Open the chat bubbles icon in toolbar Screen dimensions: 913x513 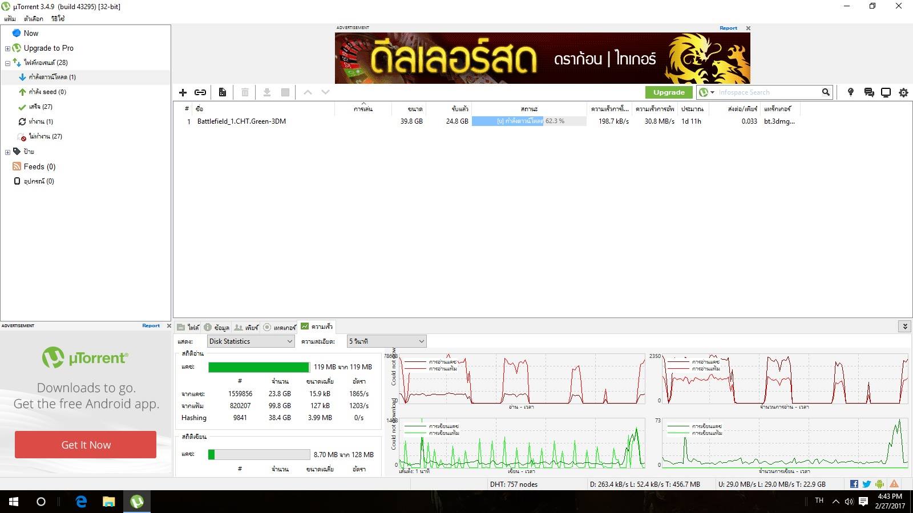tap(869, 92)
